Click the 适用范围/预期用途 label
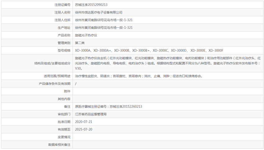 click(57, 76)
